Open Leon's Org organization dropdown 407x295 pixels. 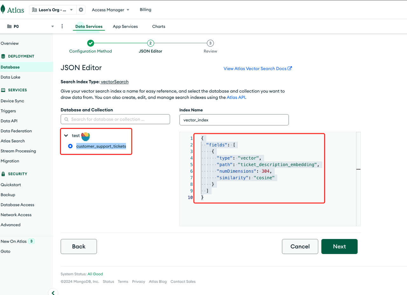[52, 10]
